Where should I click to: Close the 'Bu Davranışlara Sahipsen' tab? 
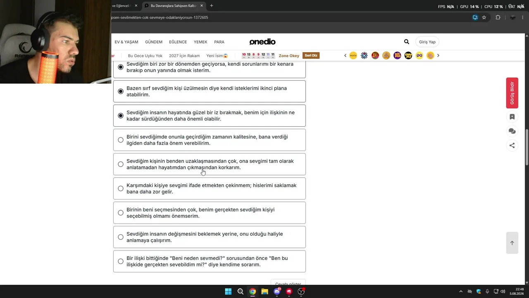pyautogui.click(x=202, y=6)
